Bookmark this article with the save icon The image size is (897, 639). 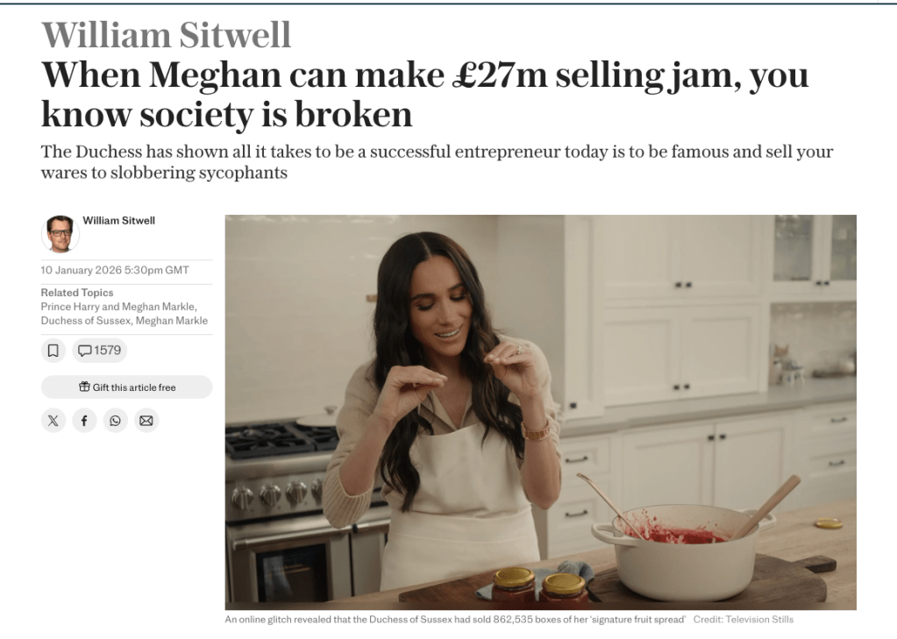(53, 350)
